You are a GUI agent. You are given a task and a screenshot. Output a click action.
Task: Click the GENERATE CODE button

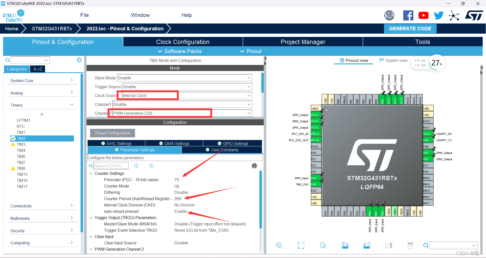[410, 29]
